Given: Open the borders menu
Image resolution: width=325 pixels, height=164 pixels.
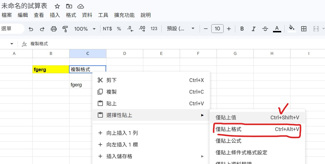Looking at the screenshot, I should click(304, 29).
